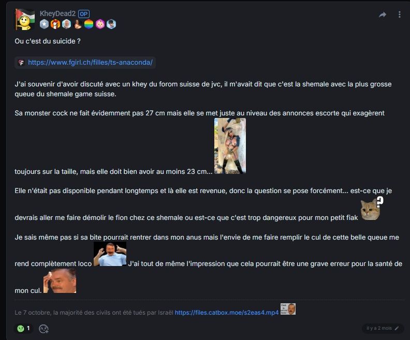
Task: Click the edited pencil icon
Action: click(x=397, y=328)
